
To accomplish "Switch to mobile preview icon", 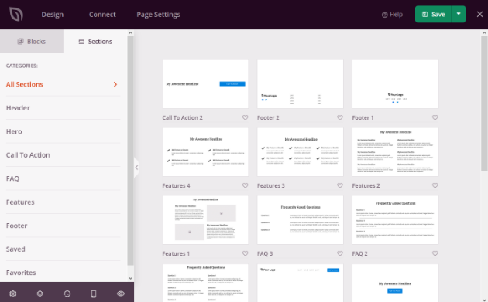I will [94, 294].
